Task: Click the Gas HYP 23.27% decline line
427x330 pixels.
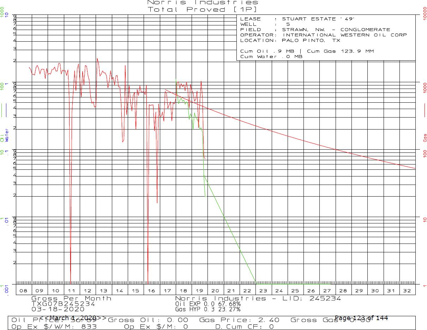Action: (x=208, y=309)
